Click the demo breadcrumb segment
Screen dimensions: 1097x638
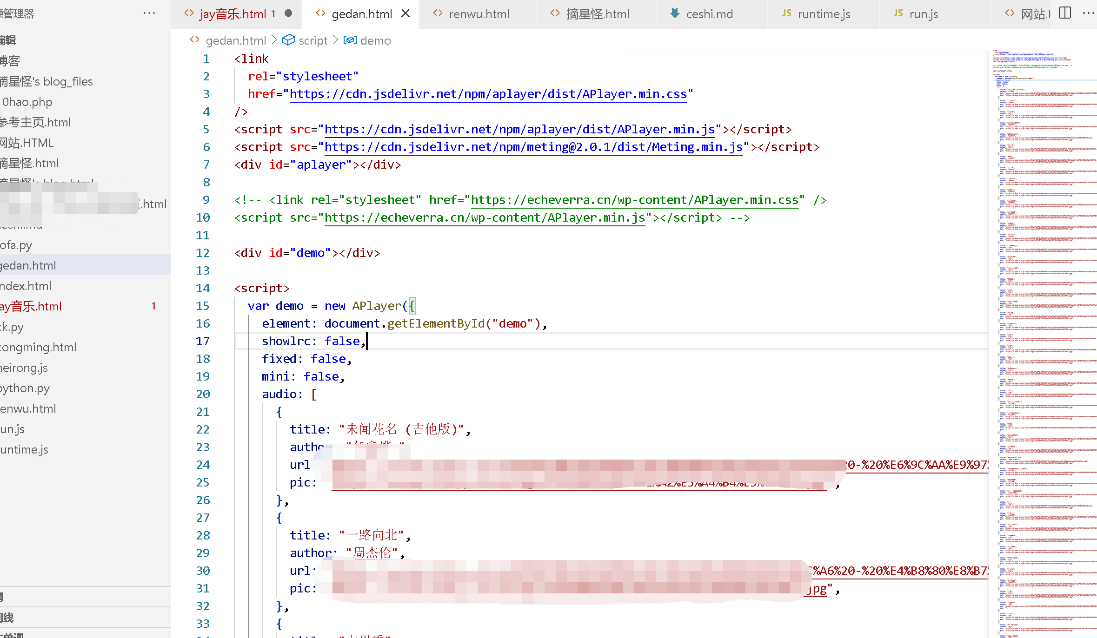375,40
